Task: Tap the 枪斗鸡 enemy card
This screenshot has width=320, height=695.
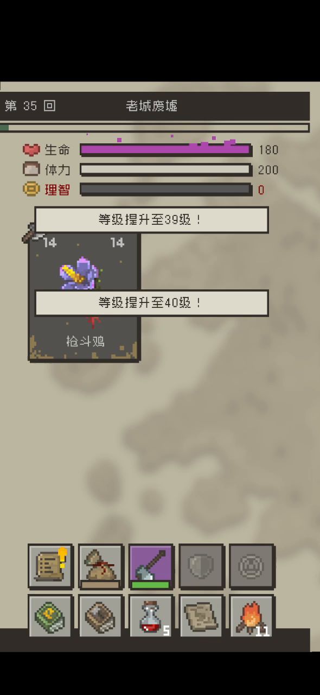Action: click(x=84, y=297)
